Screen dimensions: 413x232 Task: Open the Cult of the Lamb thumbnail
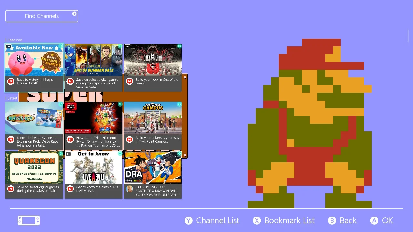[153, 60]
